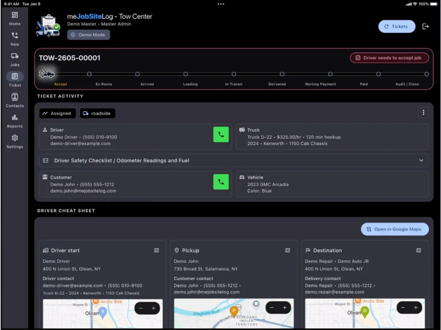Call the Demo Driver phone button

[221, 134]
